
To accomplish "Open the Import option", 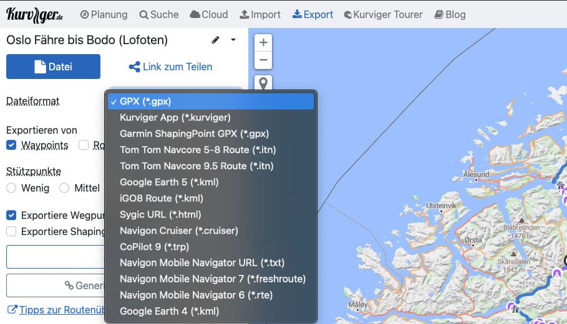I will tap(260, 14).
